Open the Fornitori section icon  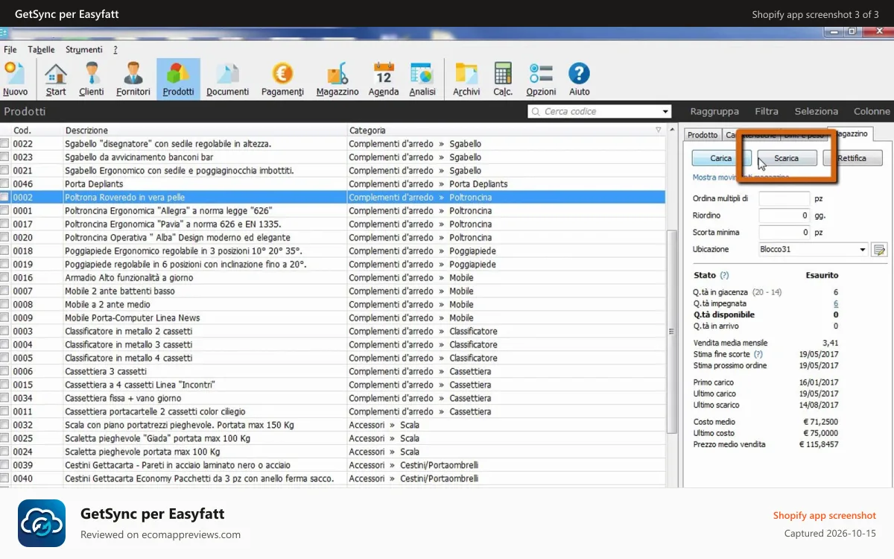133,79
